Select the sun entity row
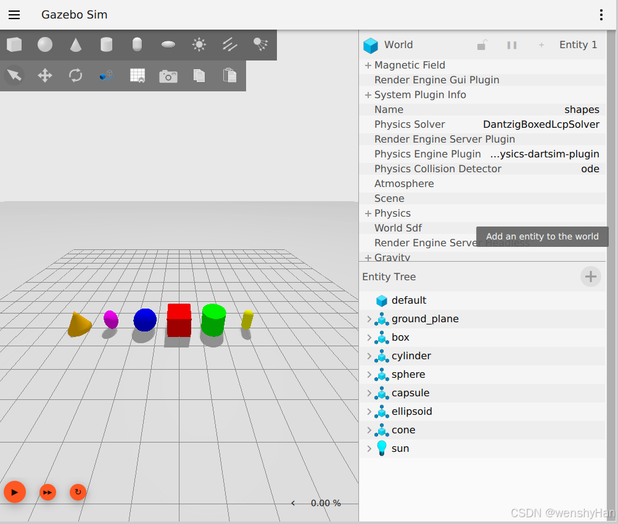 tap(484, 449)
